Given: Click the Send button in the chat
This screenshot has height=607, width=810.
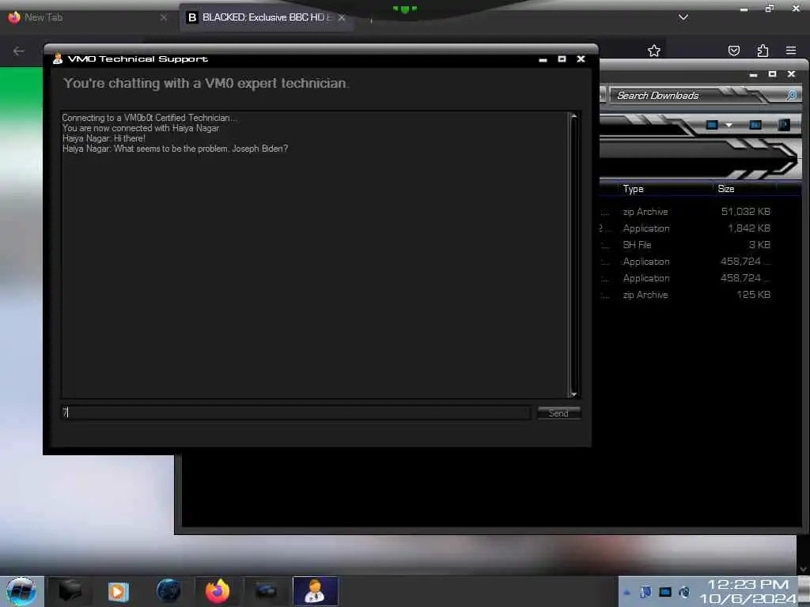Looking at the screenshot, I should [x=558, y=413].
